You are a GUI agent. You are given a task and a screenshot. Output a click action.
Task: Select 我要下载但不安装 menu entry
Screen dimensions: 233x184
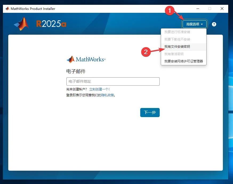177,39
